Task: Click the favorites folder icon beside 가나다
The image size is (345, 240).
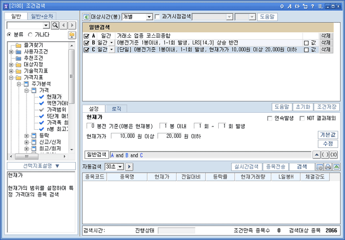Action: 71,35
